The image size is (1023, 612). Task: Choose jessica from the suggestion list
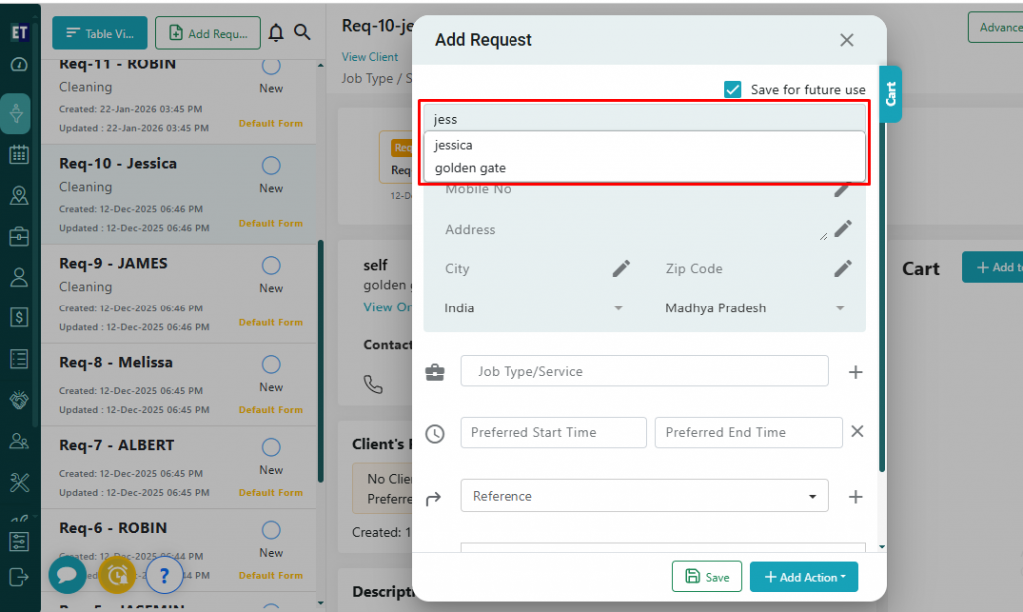[454, 145]
